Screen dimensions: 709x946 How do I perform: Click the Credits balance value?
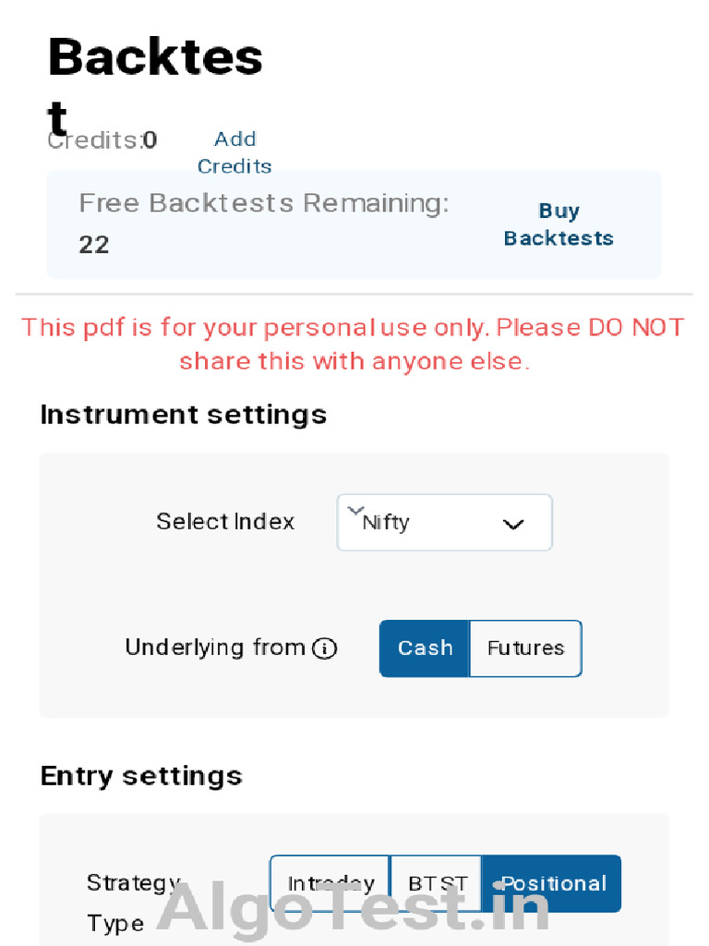click(150, 140)
